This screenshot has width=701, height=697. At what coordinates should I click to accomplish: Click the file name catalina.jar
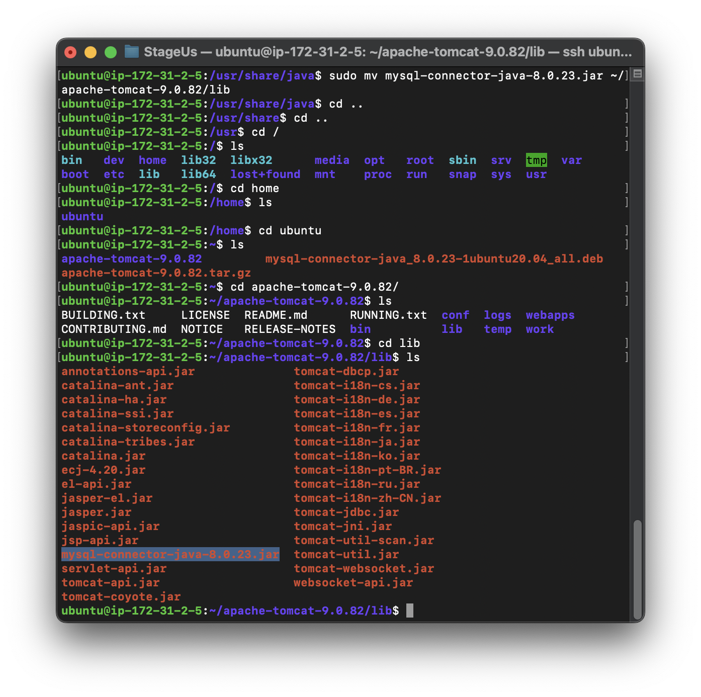pos(104,456)
